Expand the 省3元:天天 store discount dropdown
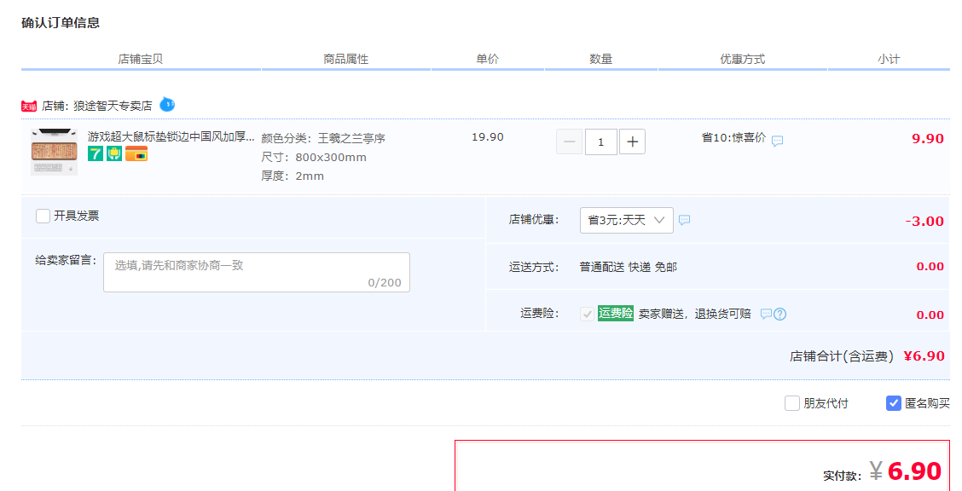 (626, 220)
